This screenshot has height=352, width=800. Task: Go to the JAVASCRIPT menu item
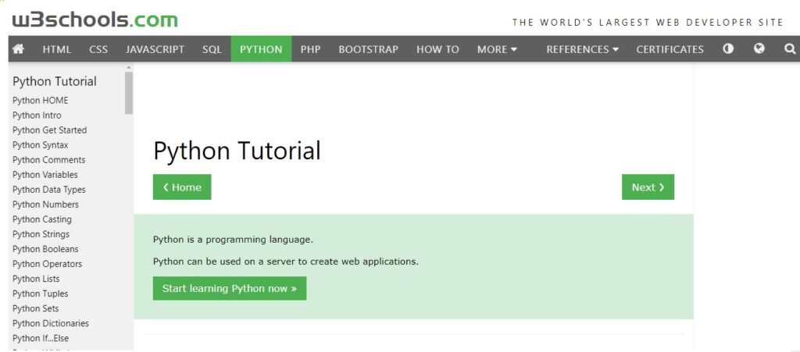click(x=155, y=49)
